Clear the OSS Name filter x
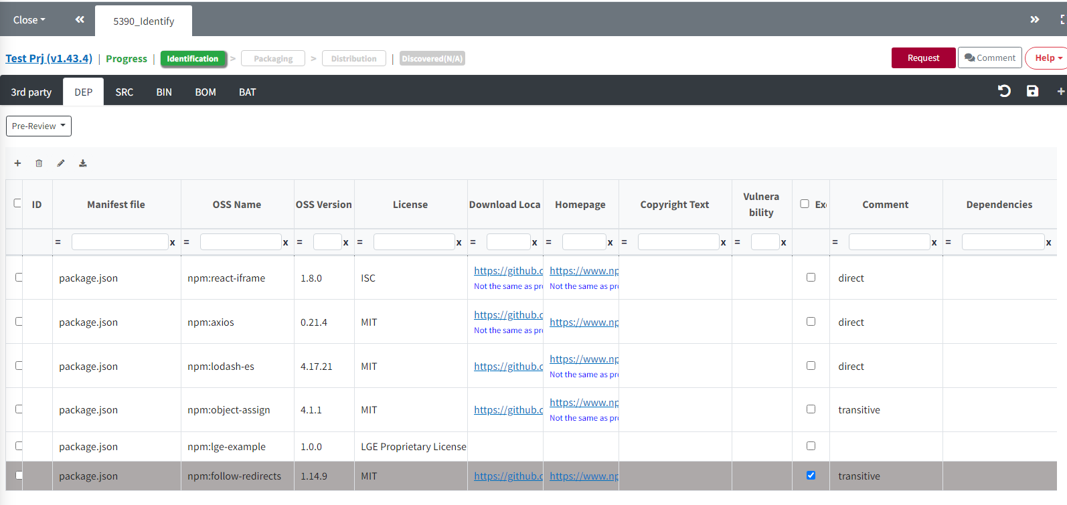Viewport: 1067px width, 505px height. click(x=286, y=242)
